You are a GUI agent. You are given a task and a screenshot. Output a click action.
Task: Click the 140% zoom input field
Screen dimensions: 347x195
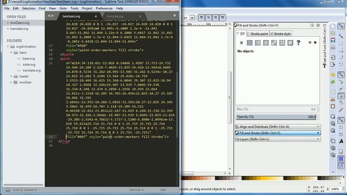(335, 189)
